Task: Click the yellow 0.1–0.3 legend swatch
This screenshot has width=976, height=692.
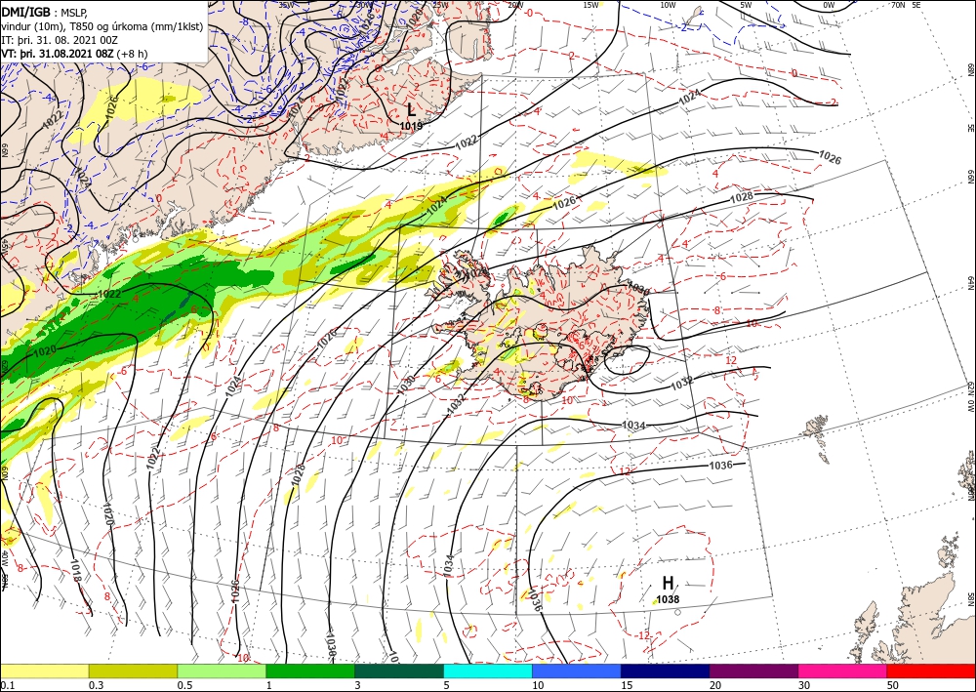Action: click(44, 671)
